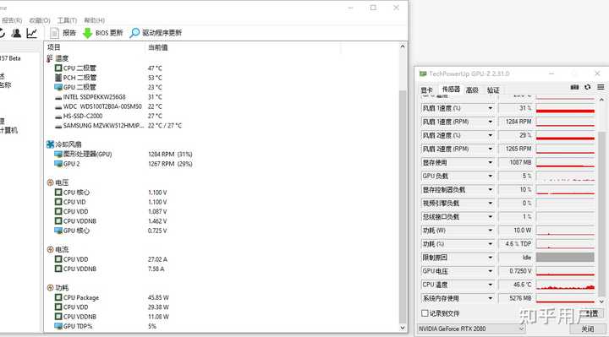Select the PCH 二极管 sensor icon
Viewport: 609px width, 337px height.
[x=58, y=78]
